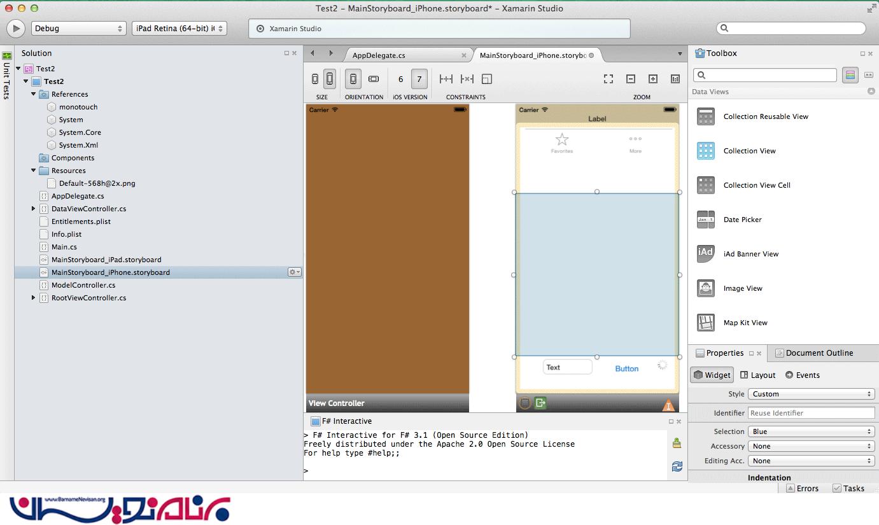Viewport: 879px width, 525px height.
Task: Open the iPad Retina target device dropdown
Action: click(x=179, y=29)
